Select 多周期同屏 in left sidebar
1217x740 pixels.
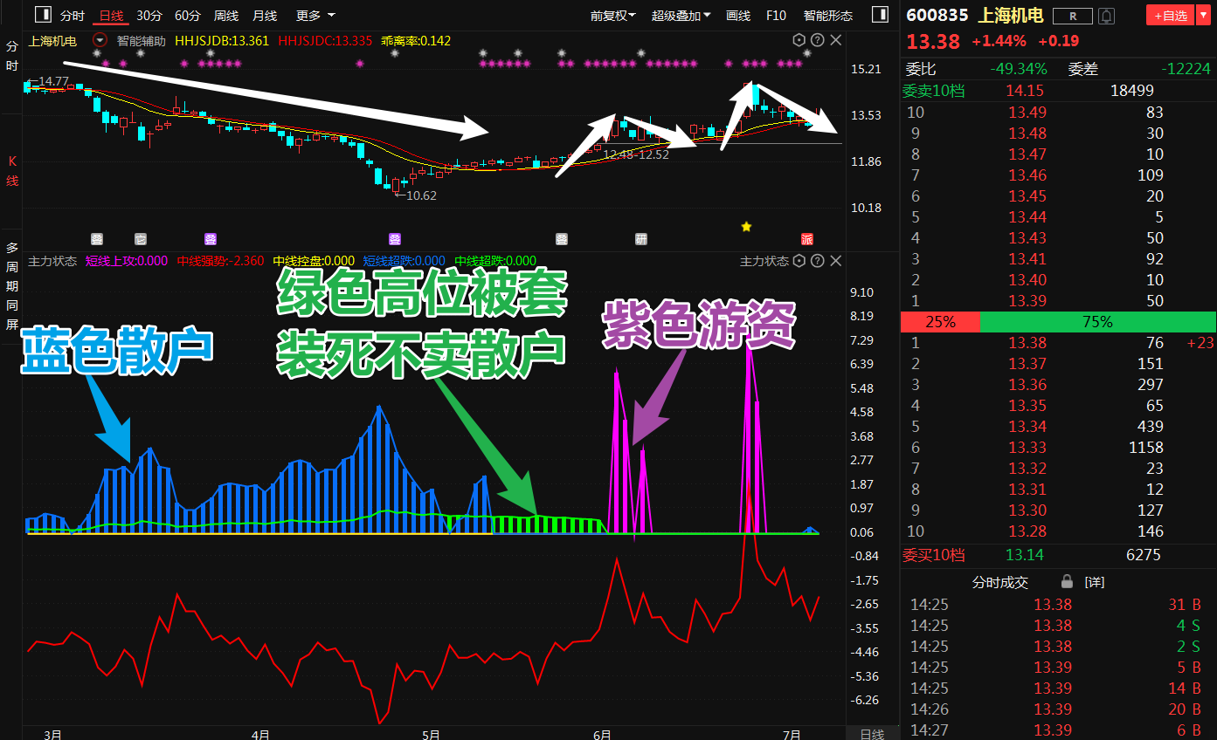click(x=11, y=285)
